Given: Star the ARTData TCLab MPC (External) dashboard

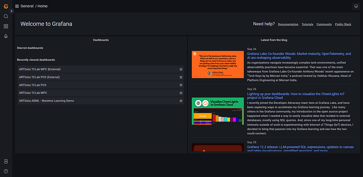Looking at the screenshot, I should (x=181, y=69).
